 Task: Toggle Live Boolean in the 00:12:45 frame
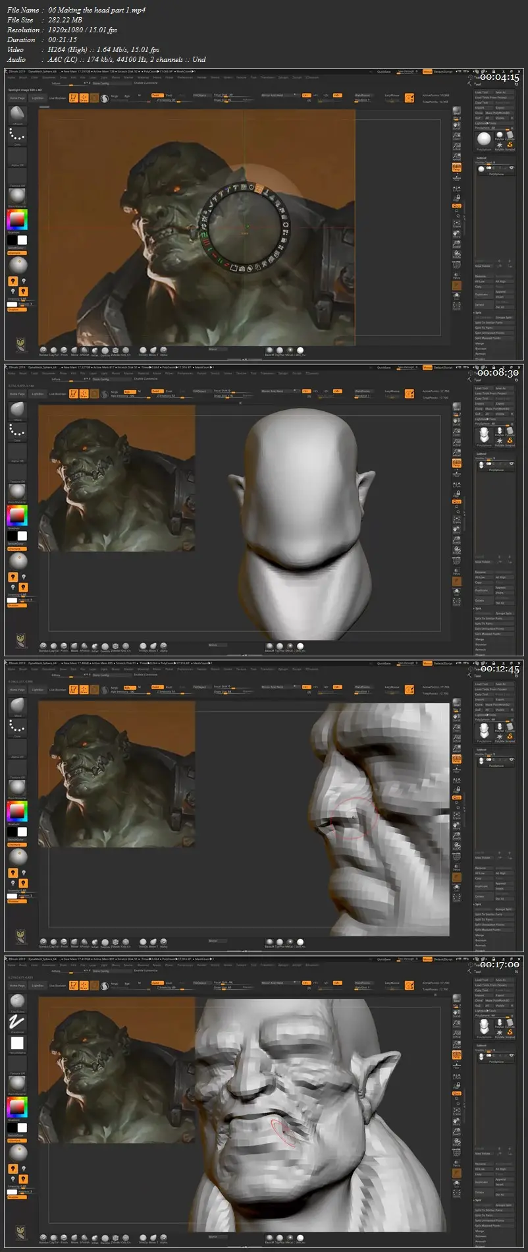(x=58, y=690)
